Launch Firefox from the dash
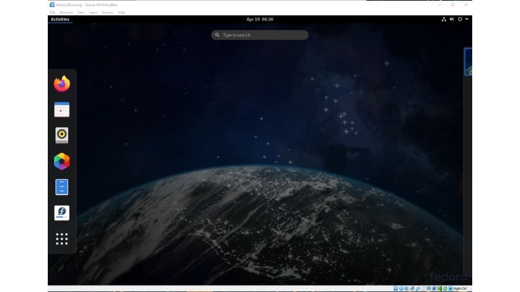The image size is (520, 292). [62, 84]
